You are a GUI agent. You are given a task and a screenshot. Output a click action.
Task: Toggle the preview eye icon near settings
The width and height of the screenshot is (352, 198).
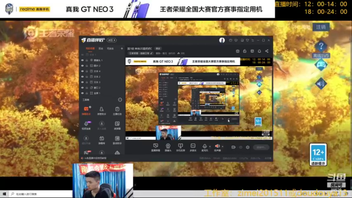pos(241,147)
